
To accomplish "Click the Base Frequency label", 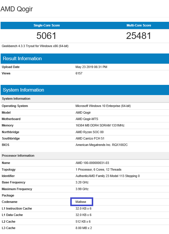I will point(13,183).
